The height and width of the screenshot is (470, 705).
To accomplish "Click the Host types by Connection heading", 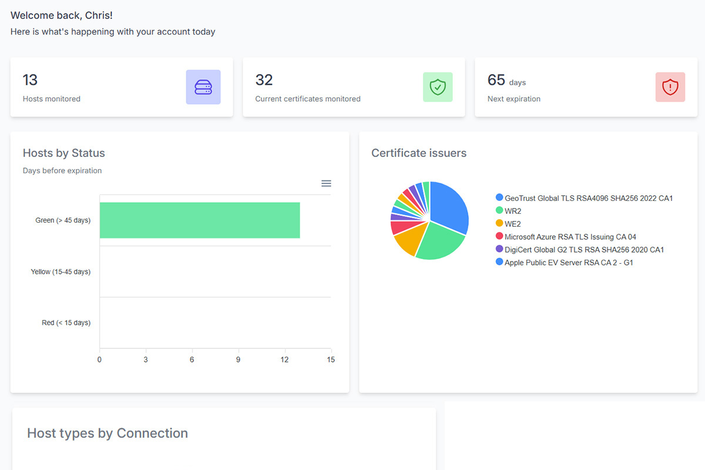I will (x=107, y=433).
